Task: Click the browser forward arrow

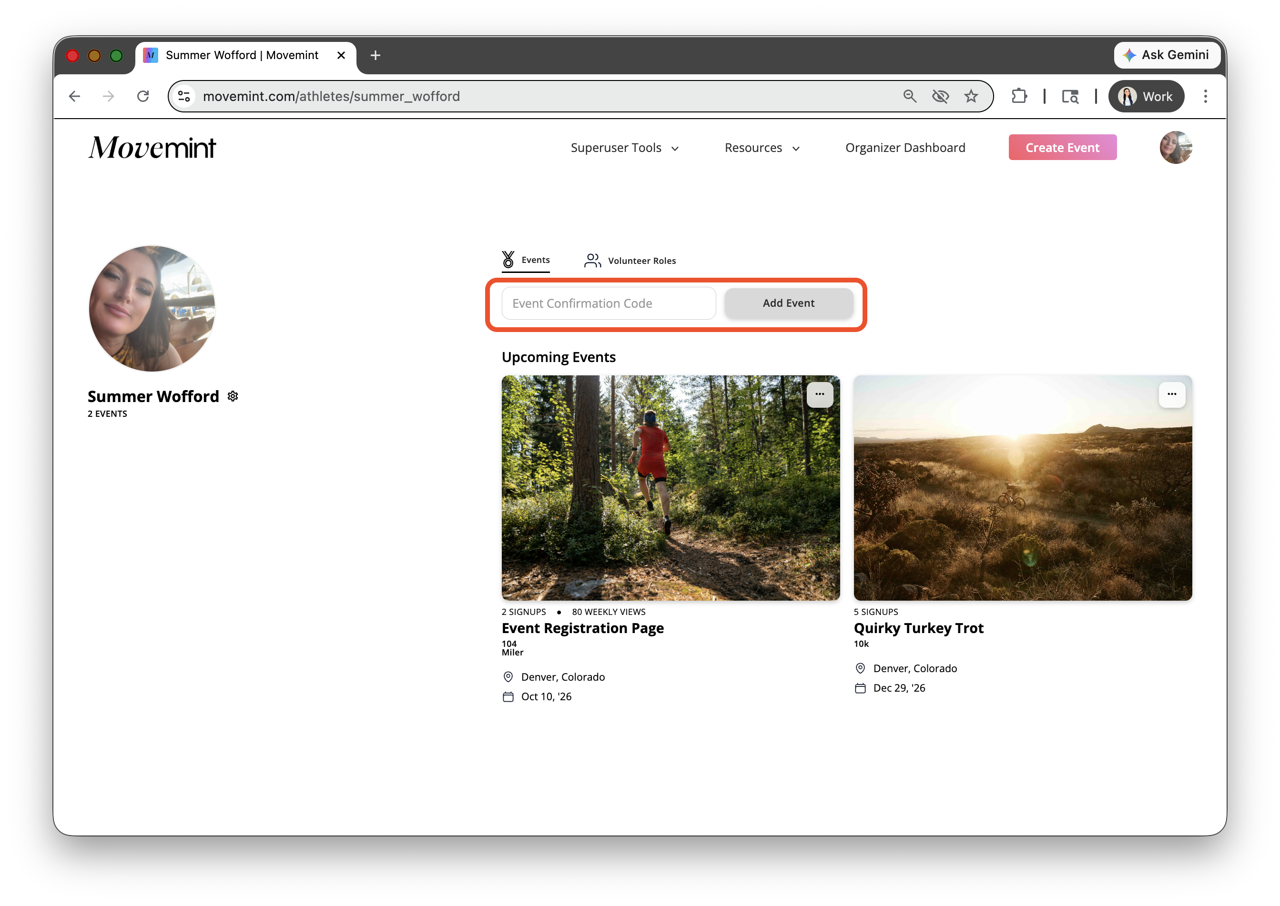Action: click(x=108, y=97)
